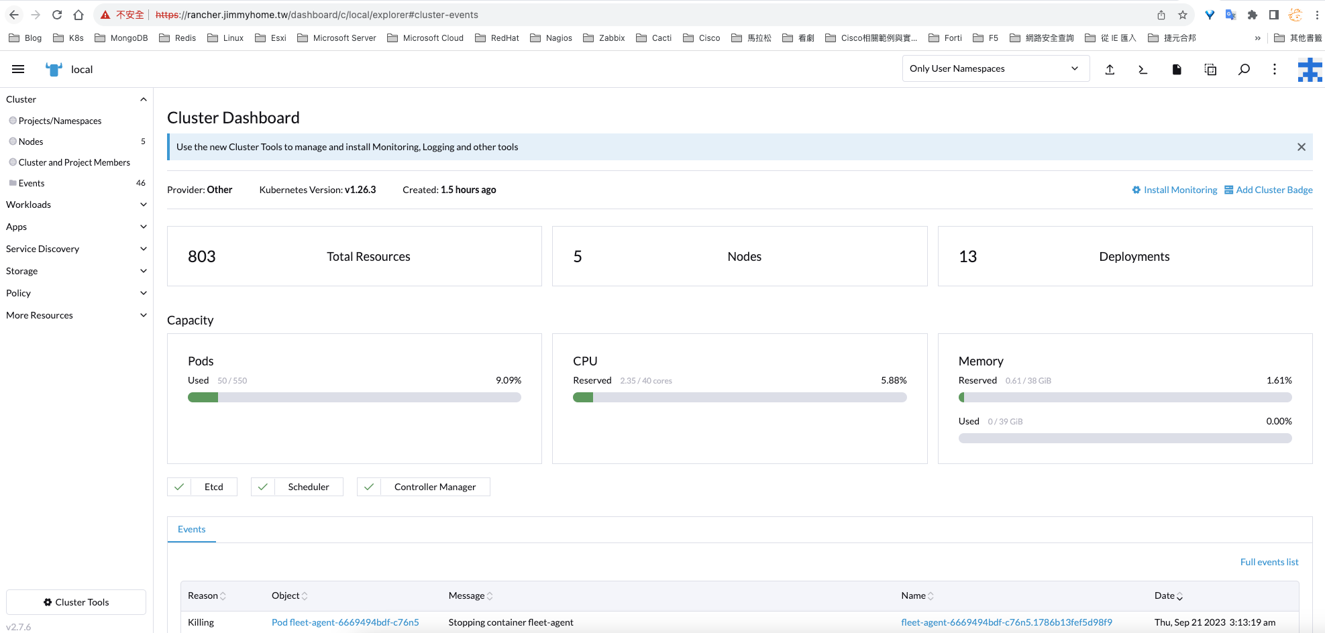Open the Zabbix bookmarks folder
This screenshot has width=1325, height=633.
click(604, 38)
